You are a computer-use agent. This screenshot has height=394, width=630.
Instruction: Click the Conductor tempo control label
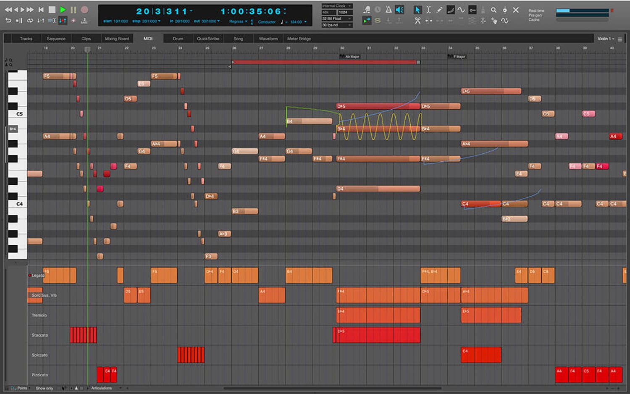click(x=267, y=22)
